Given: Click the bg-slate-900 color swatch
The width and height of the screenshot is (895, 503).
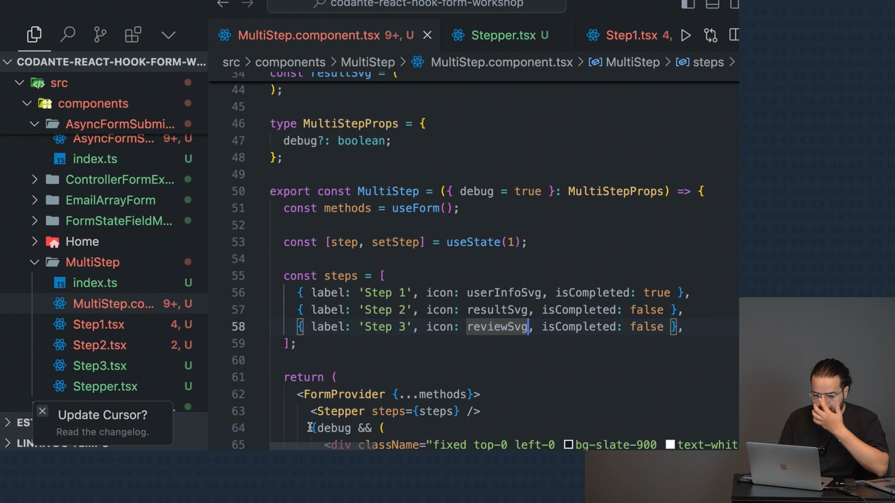Looking at the screenshot, I should [x=568, y=445].
